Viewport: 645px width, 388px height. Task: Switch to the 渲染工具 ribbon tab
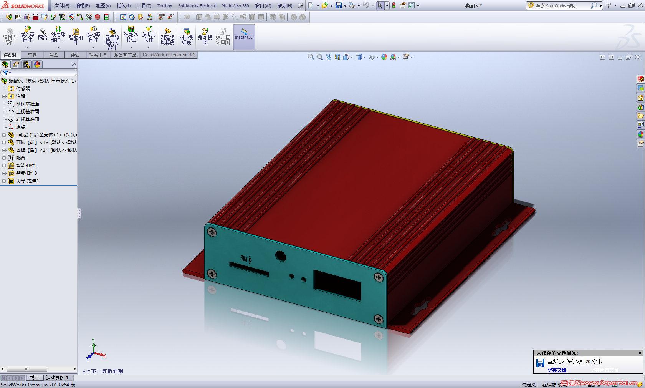(x=98, y=55)
